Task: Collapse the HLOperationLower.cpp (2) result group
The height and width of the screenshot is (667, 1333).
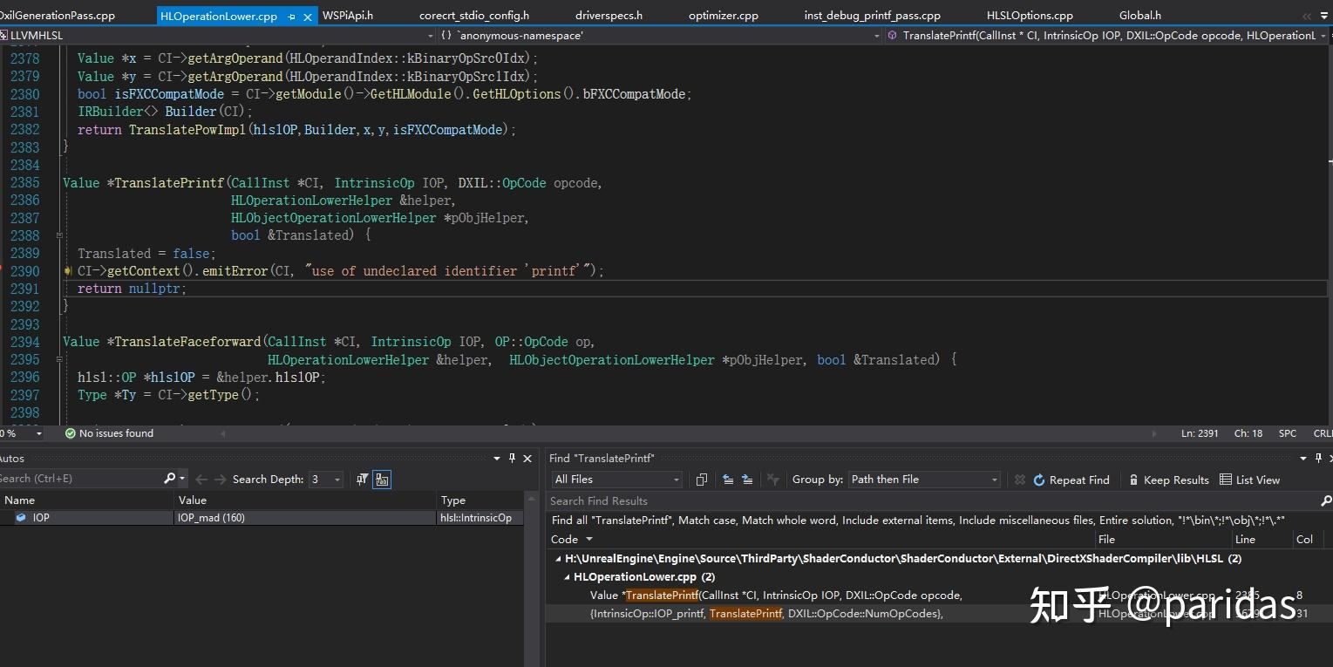Action: coord(567,576)
